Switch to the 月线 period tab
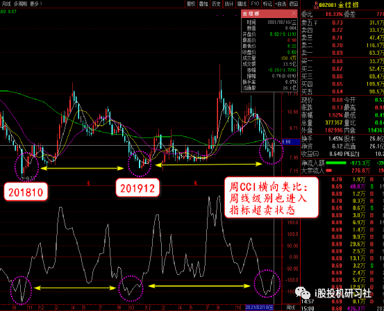The height and width of the screenshot is (311, 384). click(x=6, y=3)
